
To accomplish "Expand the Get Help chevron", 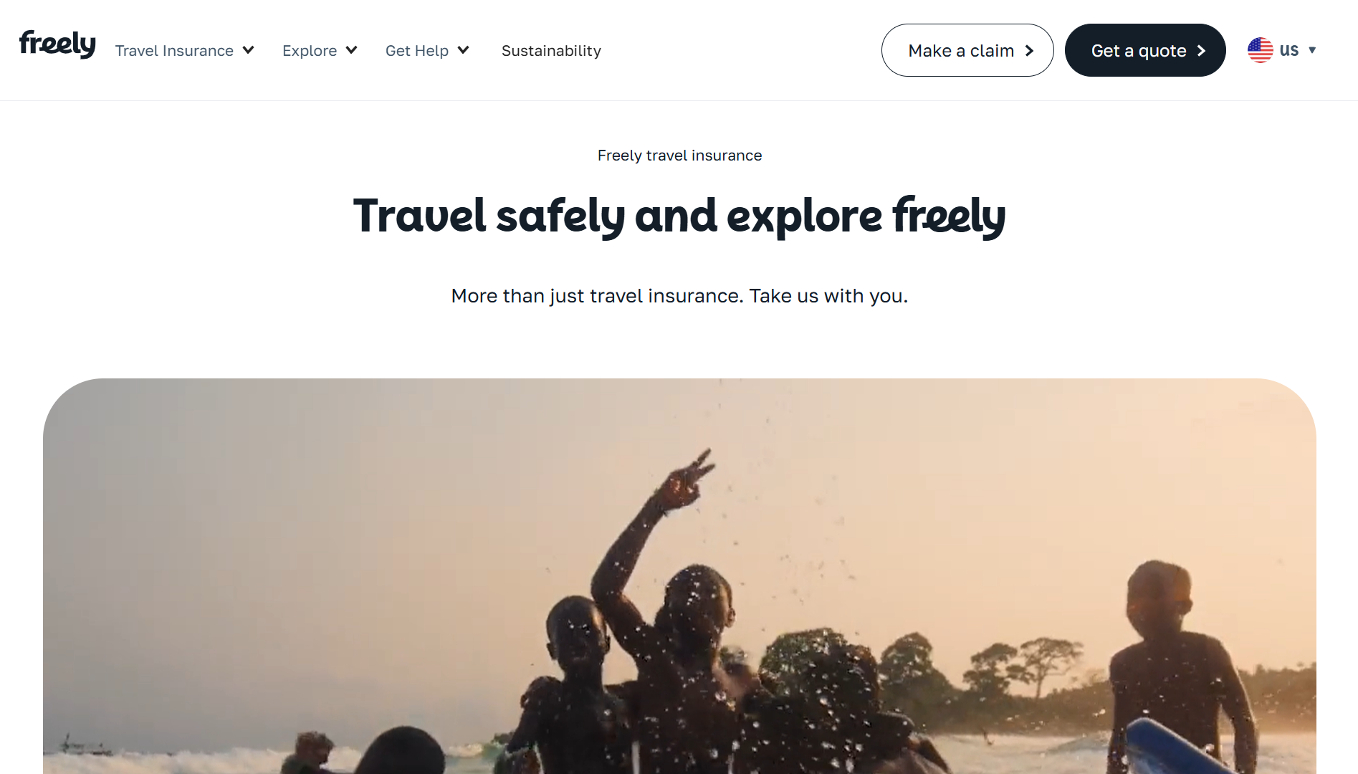I will click(463, 50).
